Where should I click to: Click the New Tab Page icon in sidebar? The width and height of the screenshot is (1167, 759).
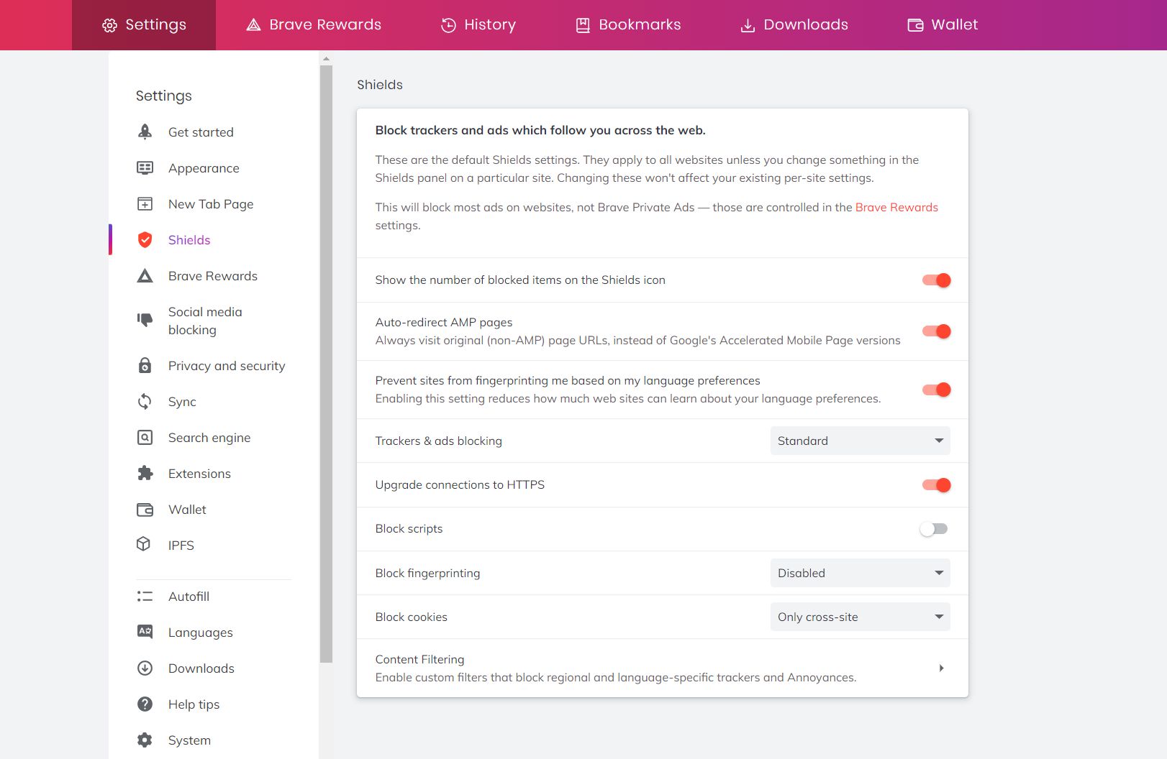(x=145, y=203)
